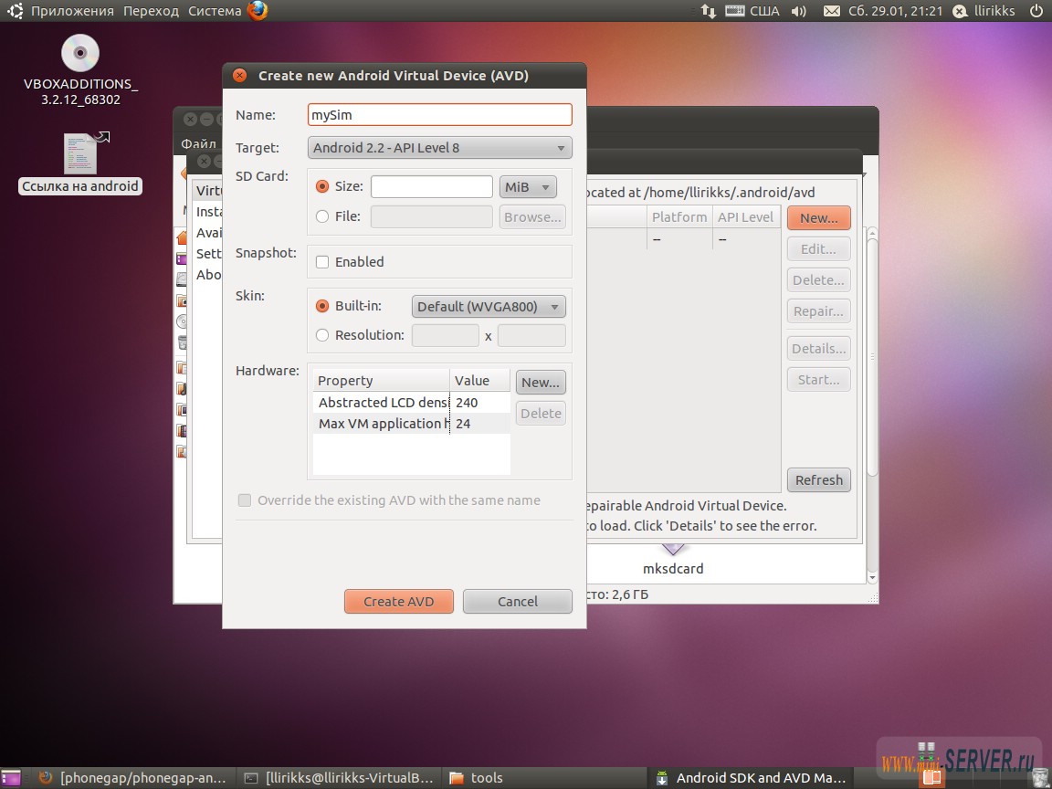The width and height of the screenshot is (1052, 789).
Task: Open the Target Android 2.2 dropdown
Action: coord(439,148)
